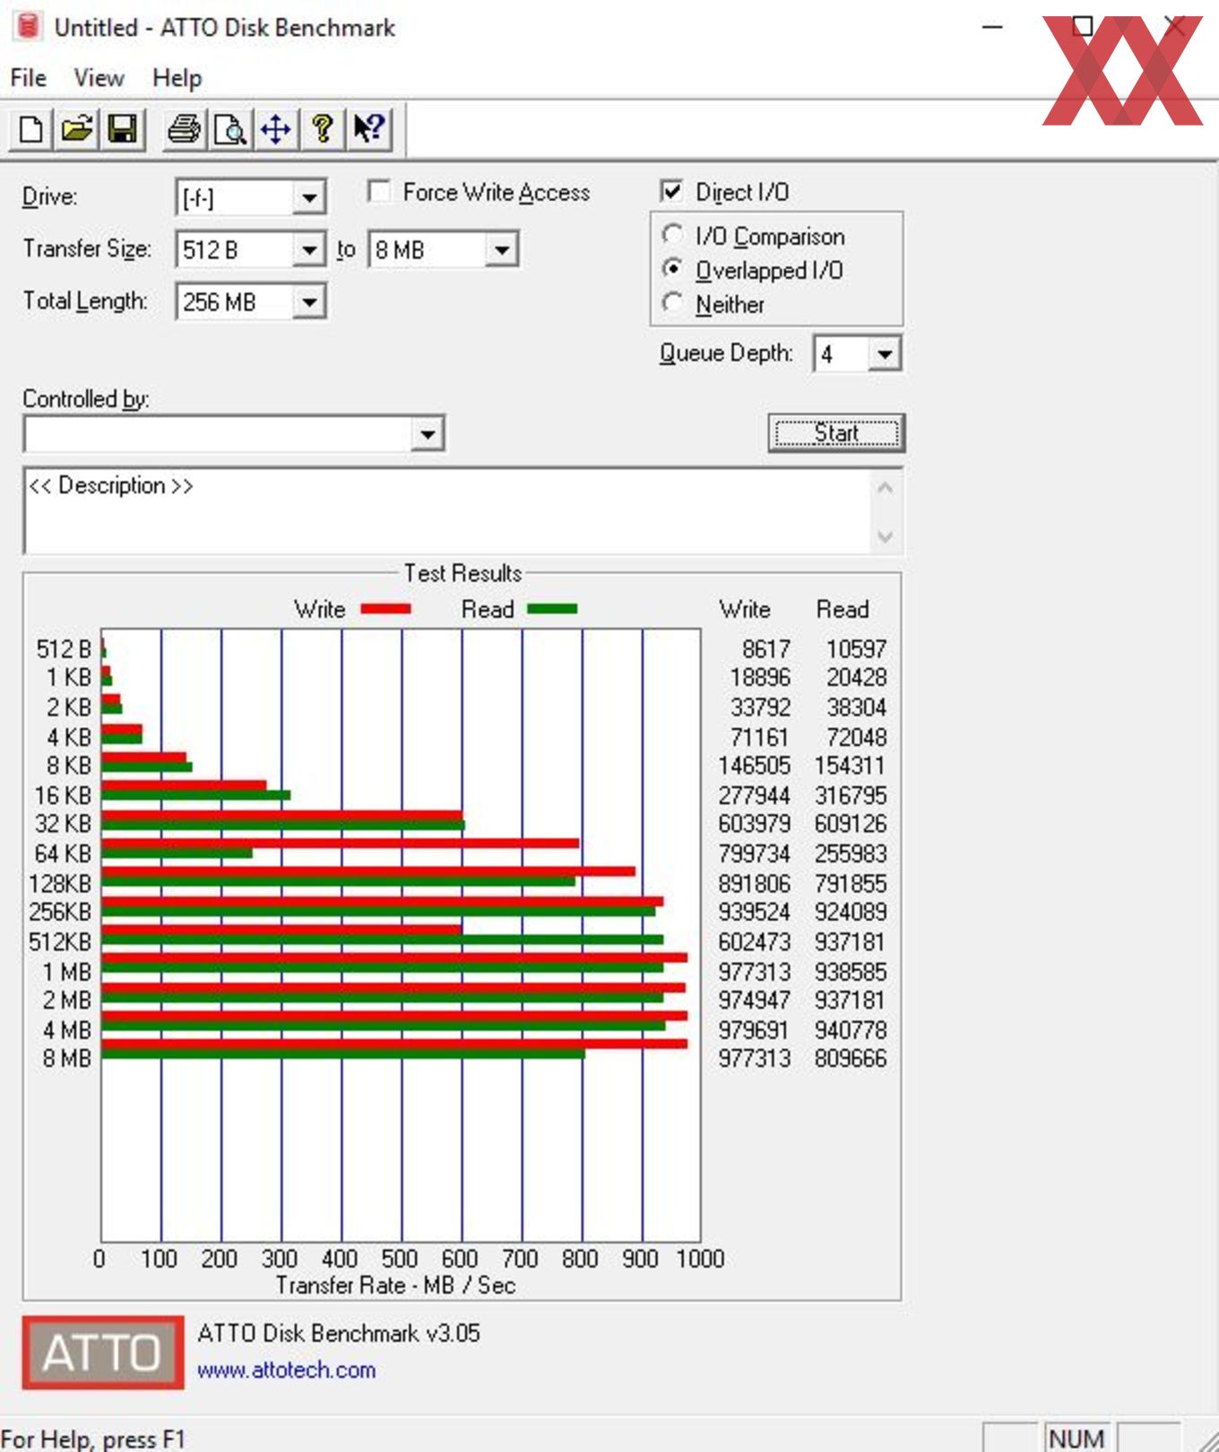
Task: Click the ATTO app icon in title bar
Action: point(28,27)
